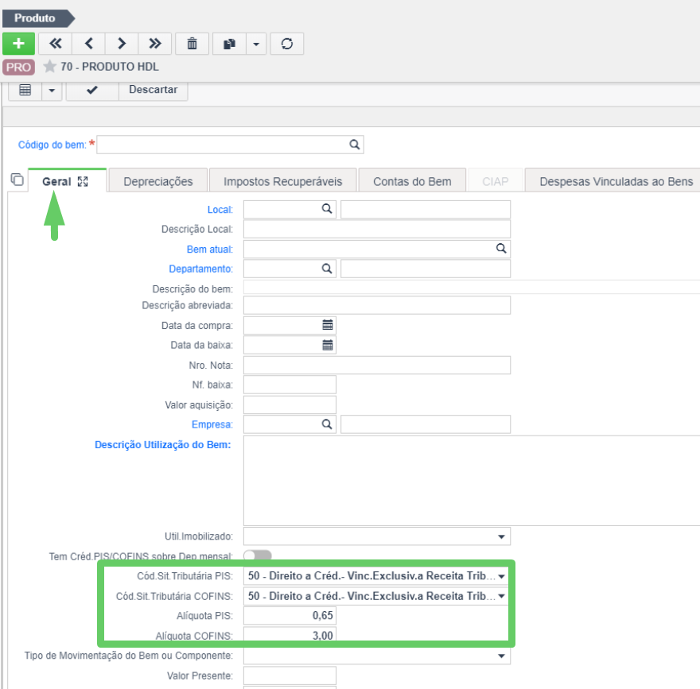Viewport: 700px width, 689px height.
Task: Refresh the record
Action: (x=286, y=44)
